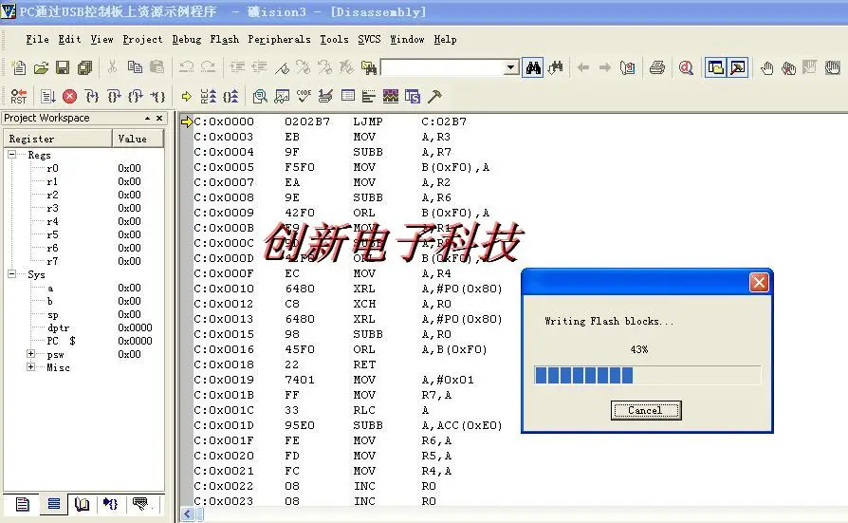Viewport: 848px width, 523px height.
Task: Close the flash progress dialog
Action: (759, 283)
